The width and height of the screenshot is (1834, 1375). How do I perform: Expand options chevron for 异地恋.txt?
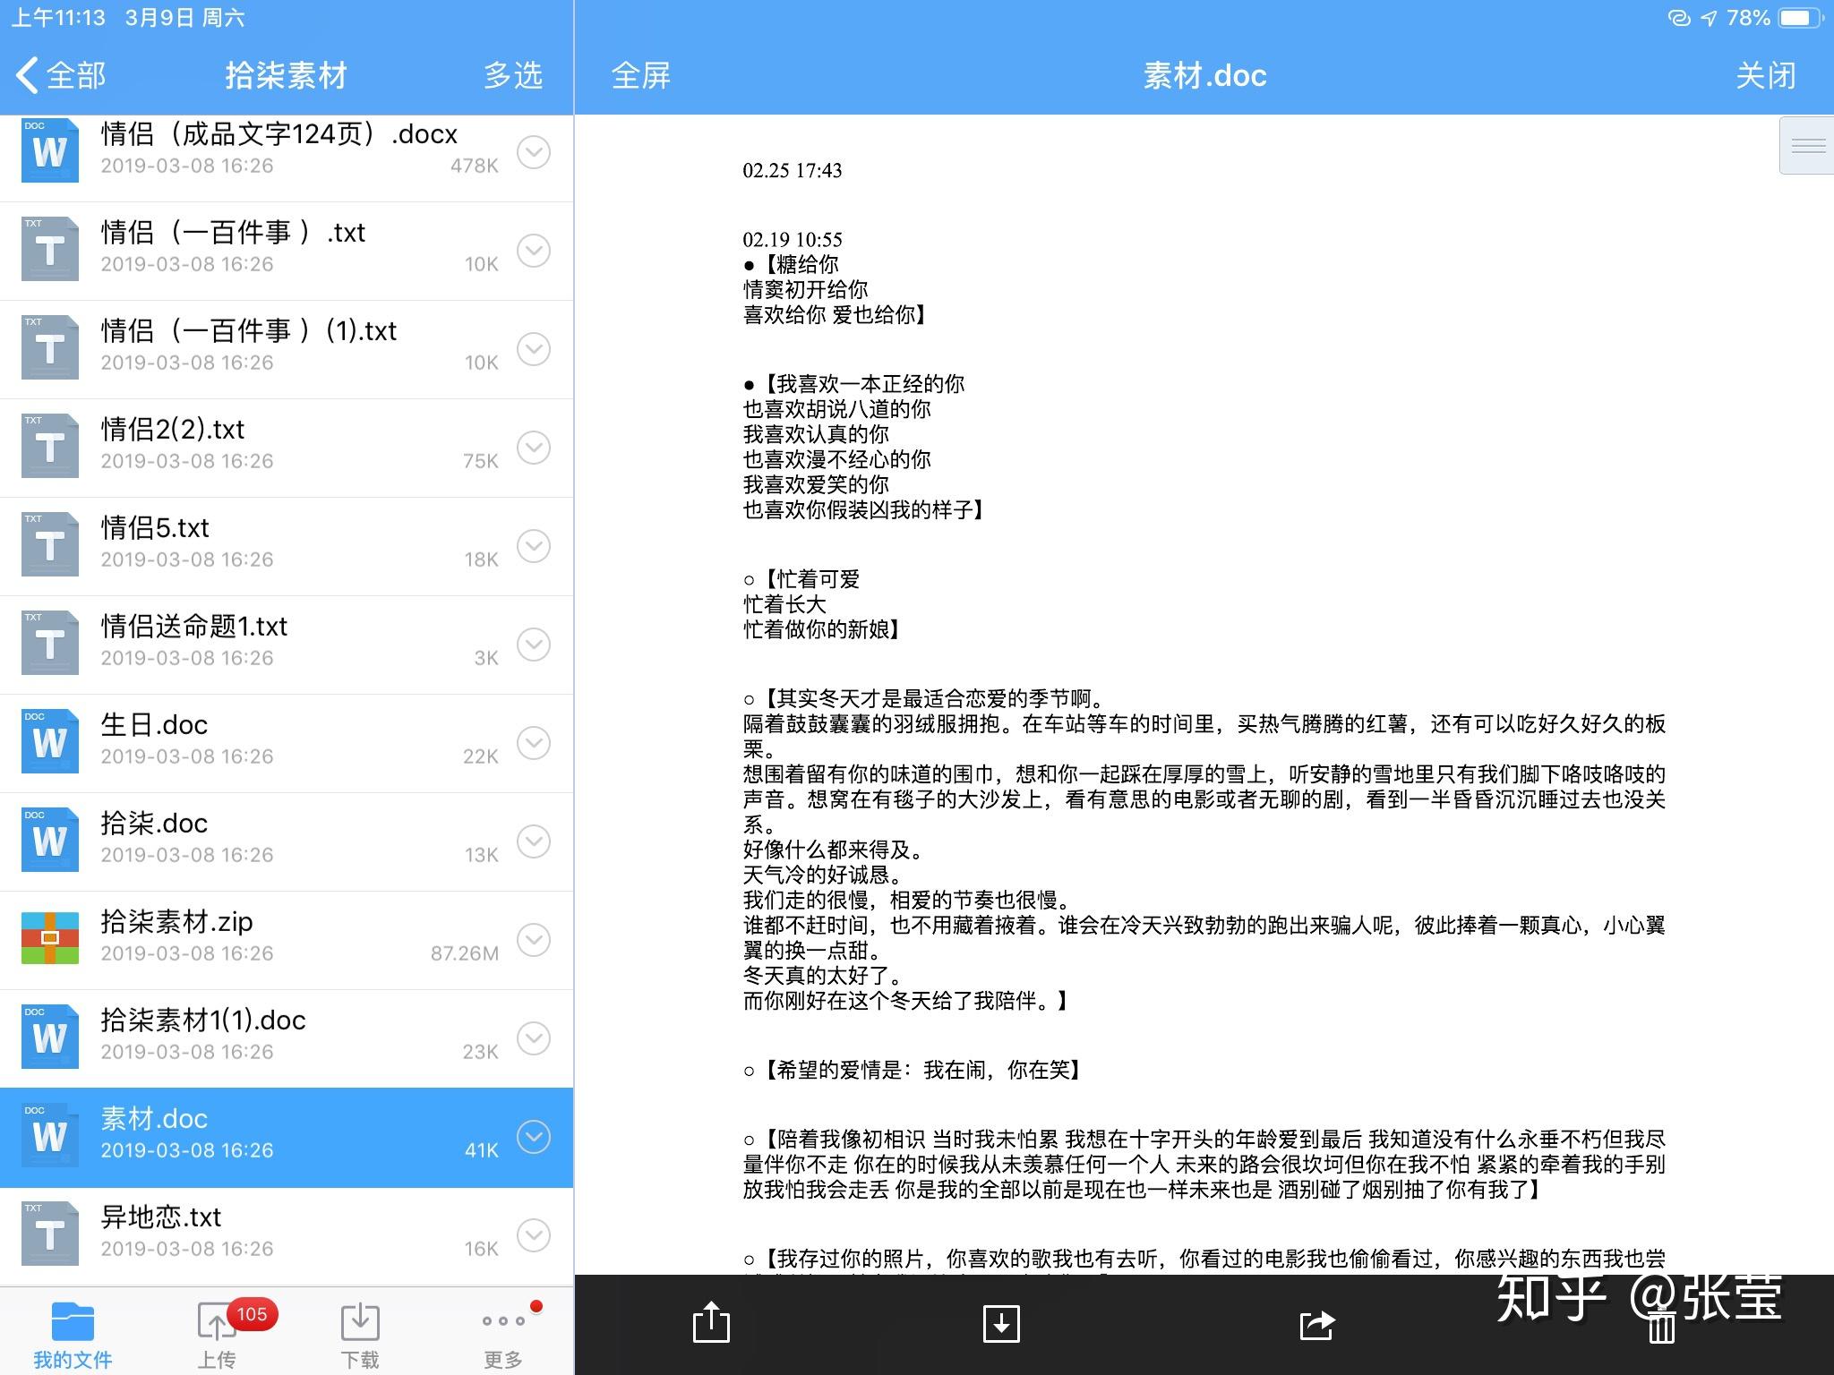[x=534, y=1235]
